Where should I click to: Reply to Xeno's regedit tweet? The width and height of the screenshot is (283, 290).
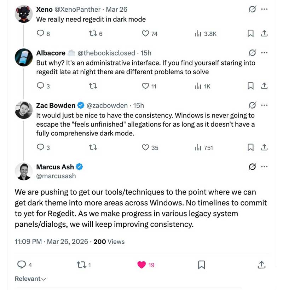click(x=41, y=34)
